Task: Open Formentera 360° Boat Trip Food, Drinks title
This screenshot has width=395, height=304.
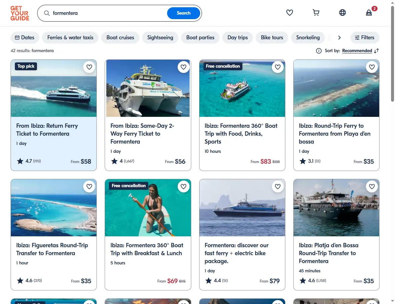Action: [x=241, y=133]
